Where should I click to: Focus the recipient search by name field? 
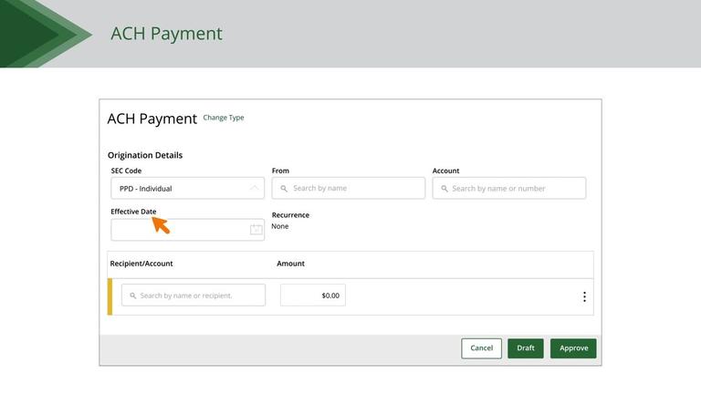(x=194, y=295)
